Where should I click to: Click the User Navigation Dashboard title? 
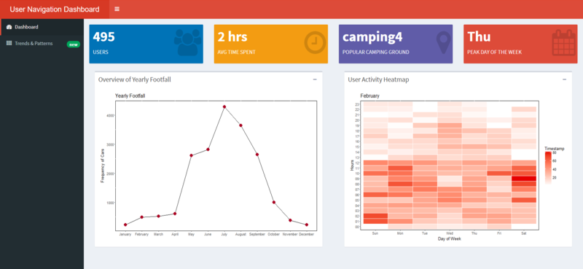click(55, 9)
